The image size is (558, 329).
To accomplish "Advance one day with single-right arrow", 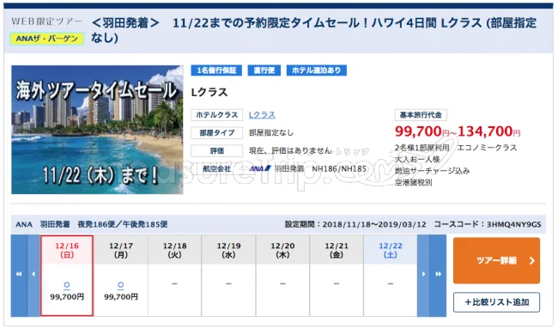I will [423, 275].
